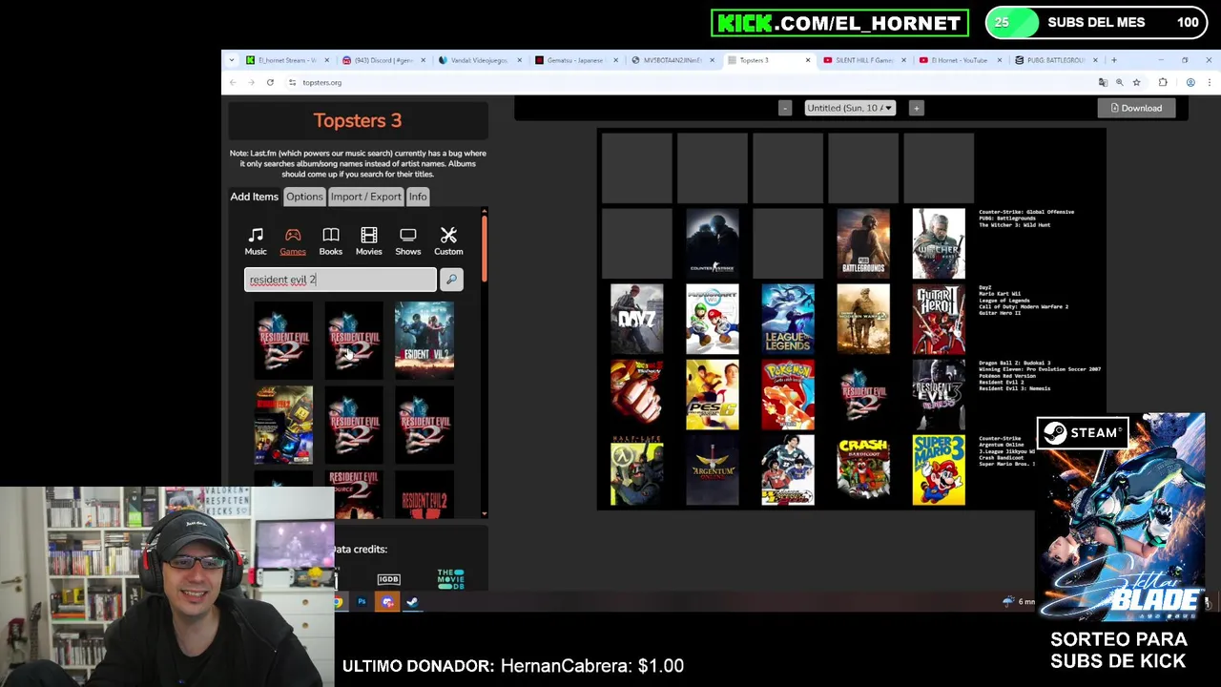Reload the topsters.org page
Screen dimensions: 1221x687
[270, 82]
